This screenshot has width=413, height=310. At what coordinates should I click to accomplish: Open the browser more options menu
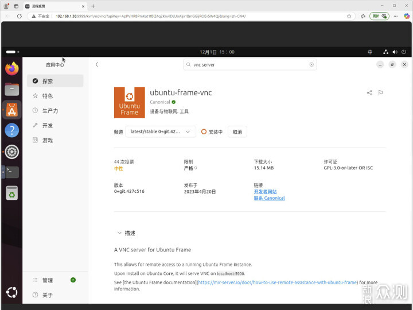(396, 16)
